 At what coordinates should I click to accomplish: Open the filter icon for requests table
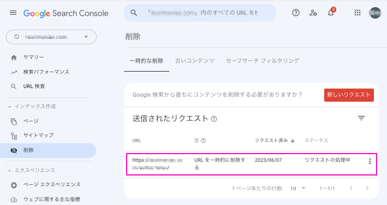click(361, 118)
